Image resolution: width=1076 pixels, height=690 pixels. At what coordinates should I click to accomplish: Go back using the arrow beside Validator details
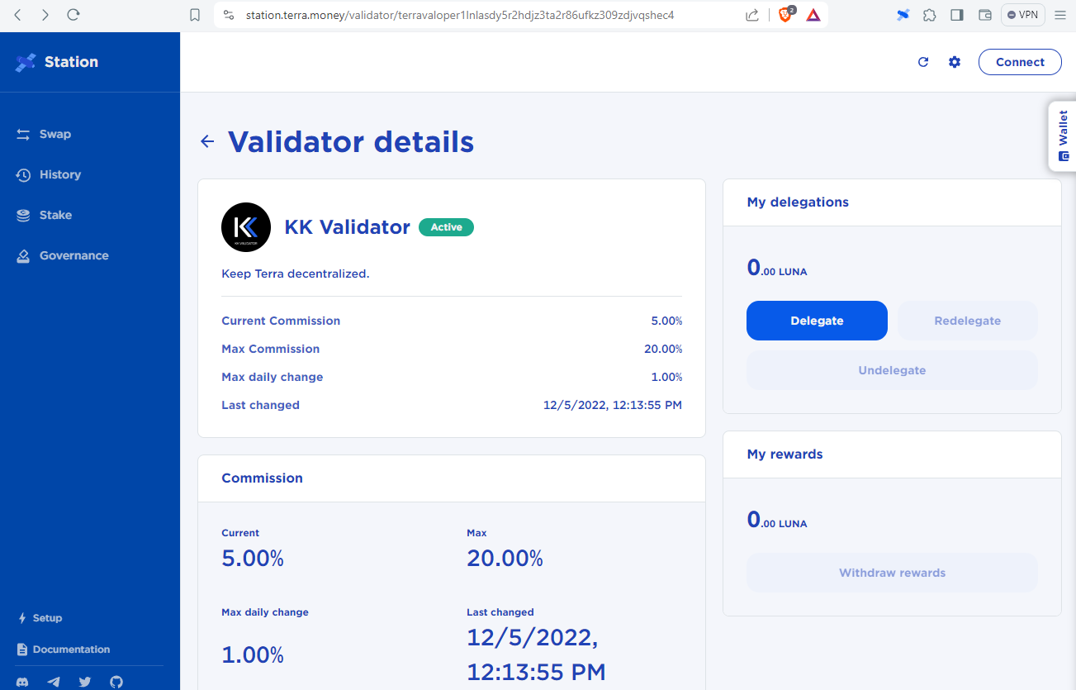click(x=207, y=142)
